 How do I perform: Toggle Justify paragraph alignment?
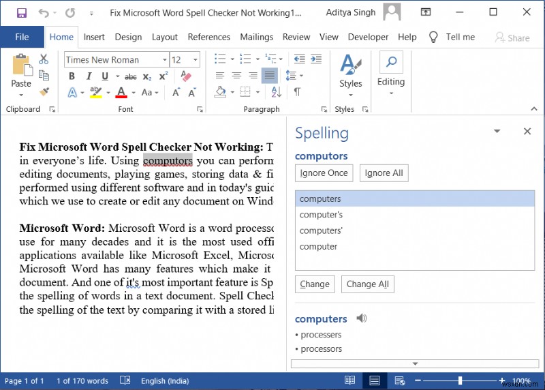[x=269, y=76]
